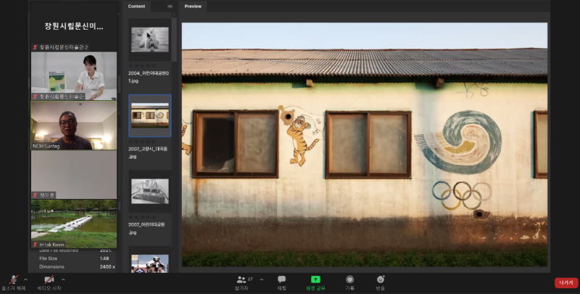Open the reactions menu
The height and width of the screenshot is (294, 580).
[380, 283]
